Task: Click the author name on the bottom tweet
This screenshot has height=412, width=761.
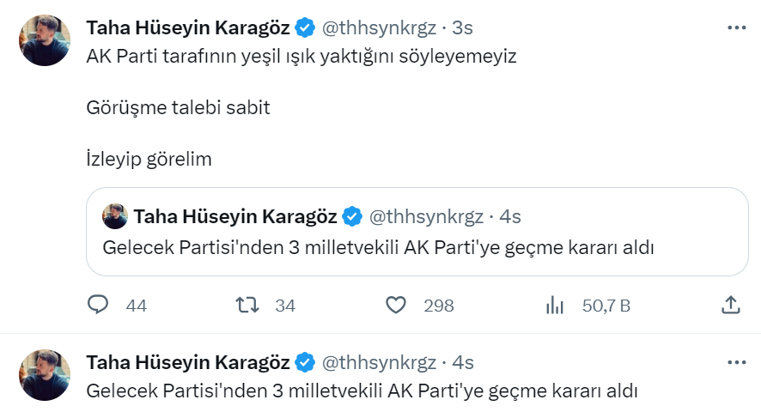Action: tap(188, 363)
